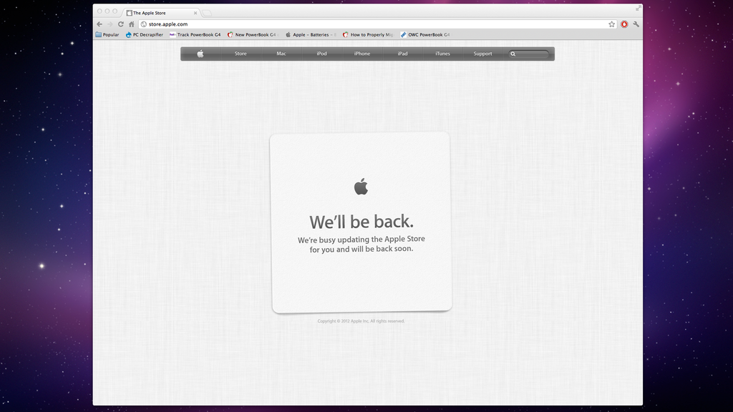Screen dimensions: 733x412
Task: Open the Mac nav item
Action: pyautogui.click(x=281, y=54)
